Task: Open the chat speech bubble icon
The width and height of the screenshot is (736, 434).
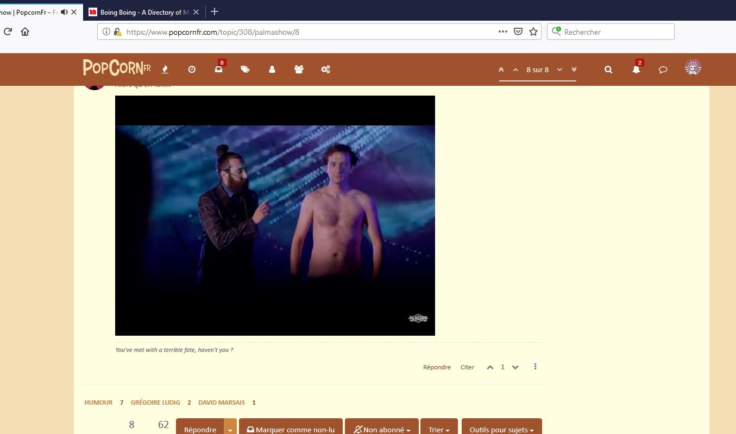Action: coord(663,70)
